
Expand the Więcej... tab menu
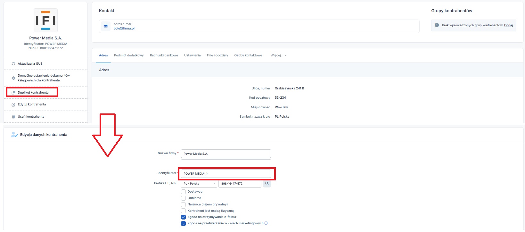(x=278, y=55)
